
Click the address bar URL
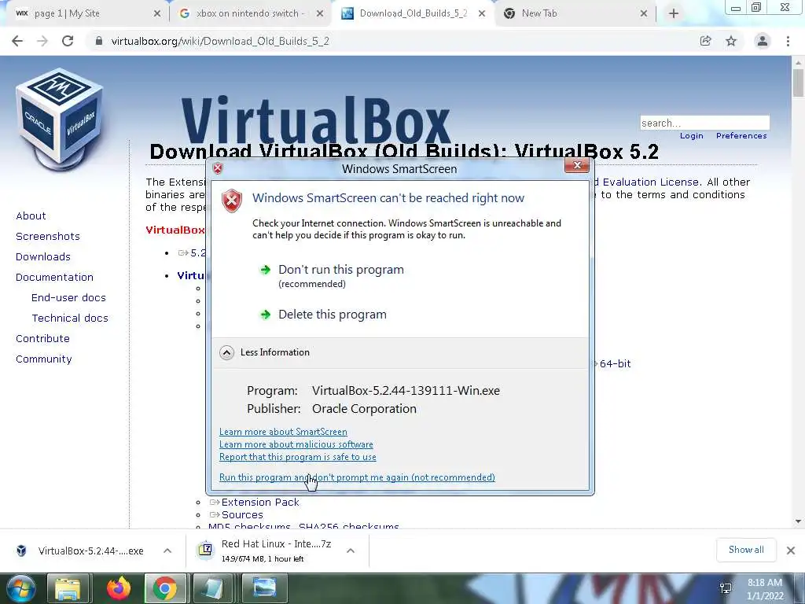coord(220,41)
